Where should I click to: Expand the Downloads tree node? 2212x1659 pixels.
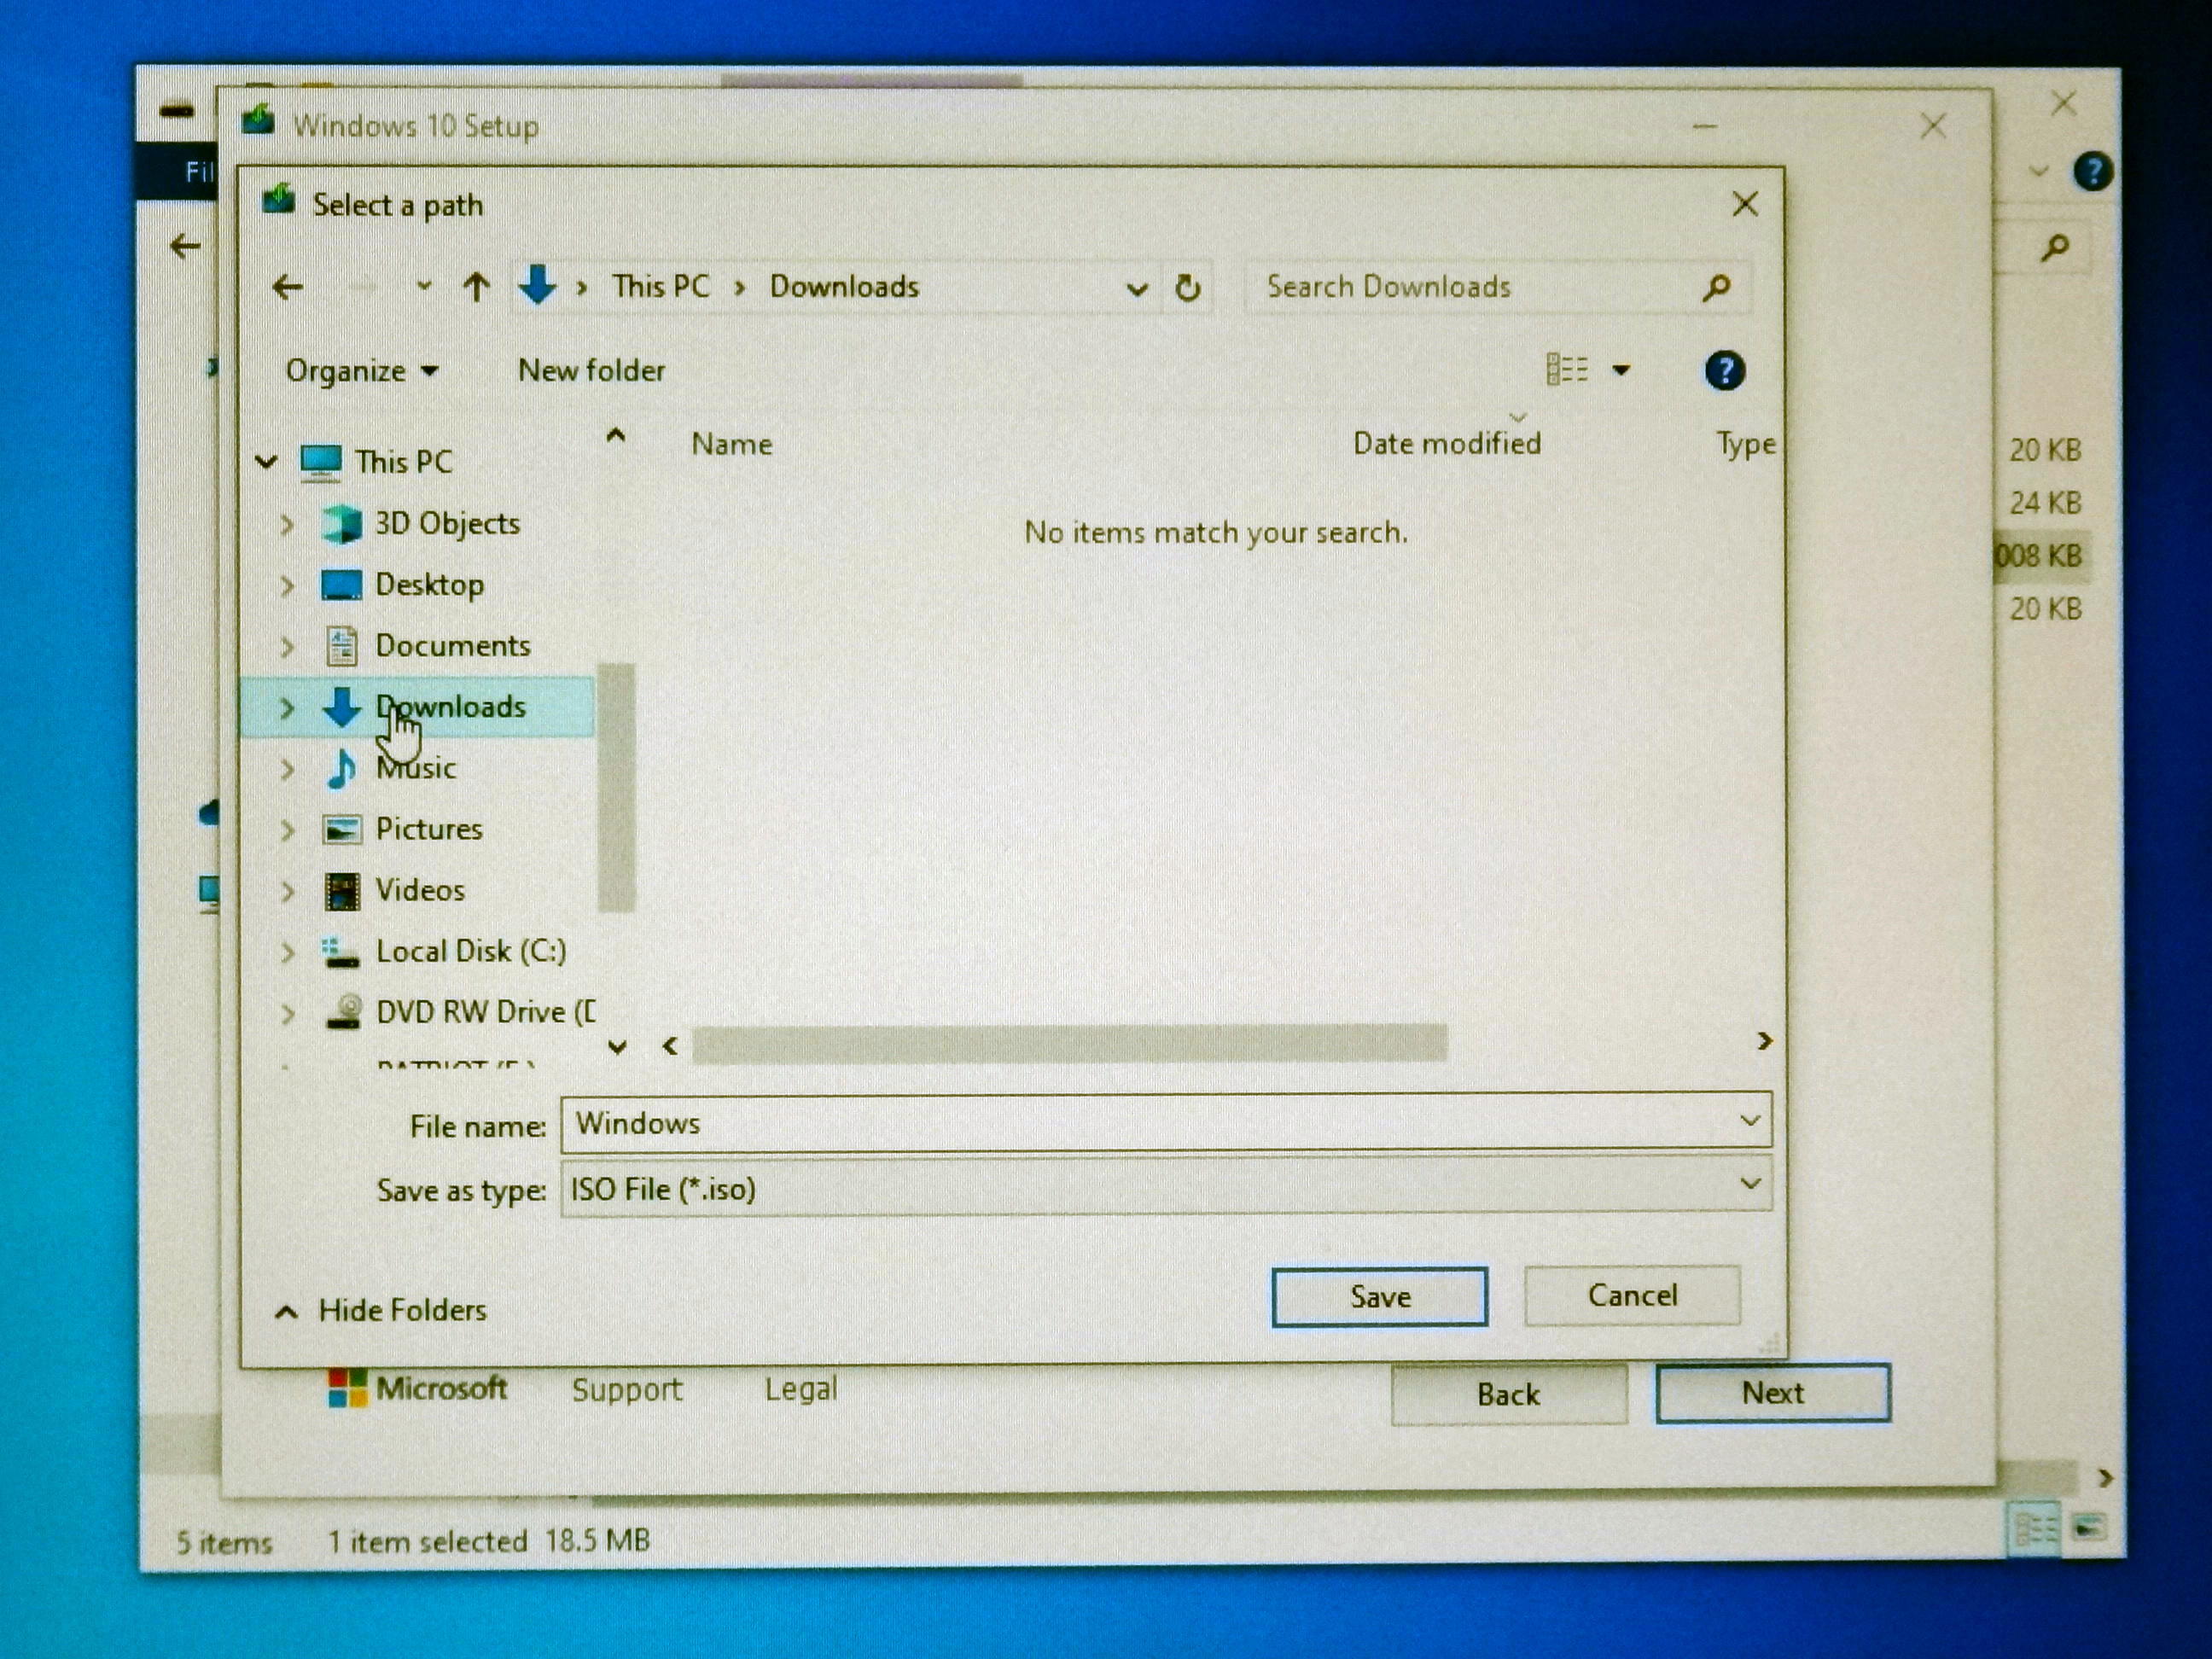click(x=288, y=707)
